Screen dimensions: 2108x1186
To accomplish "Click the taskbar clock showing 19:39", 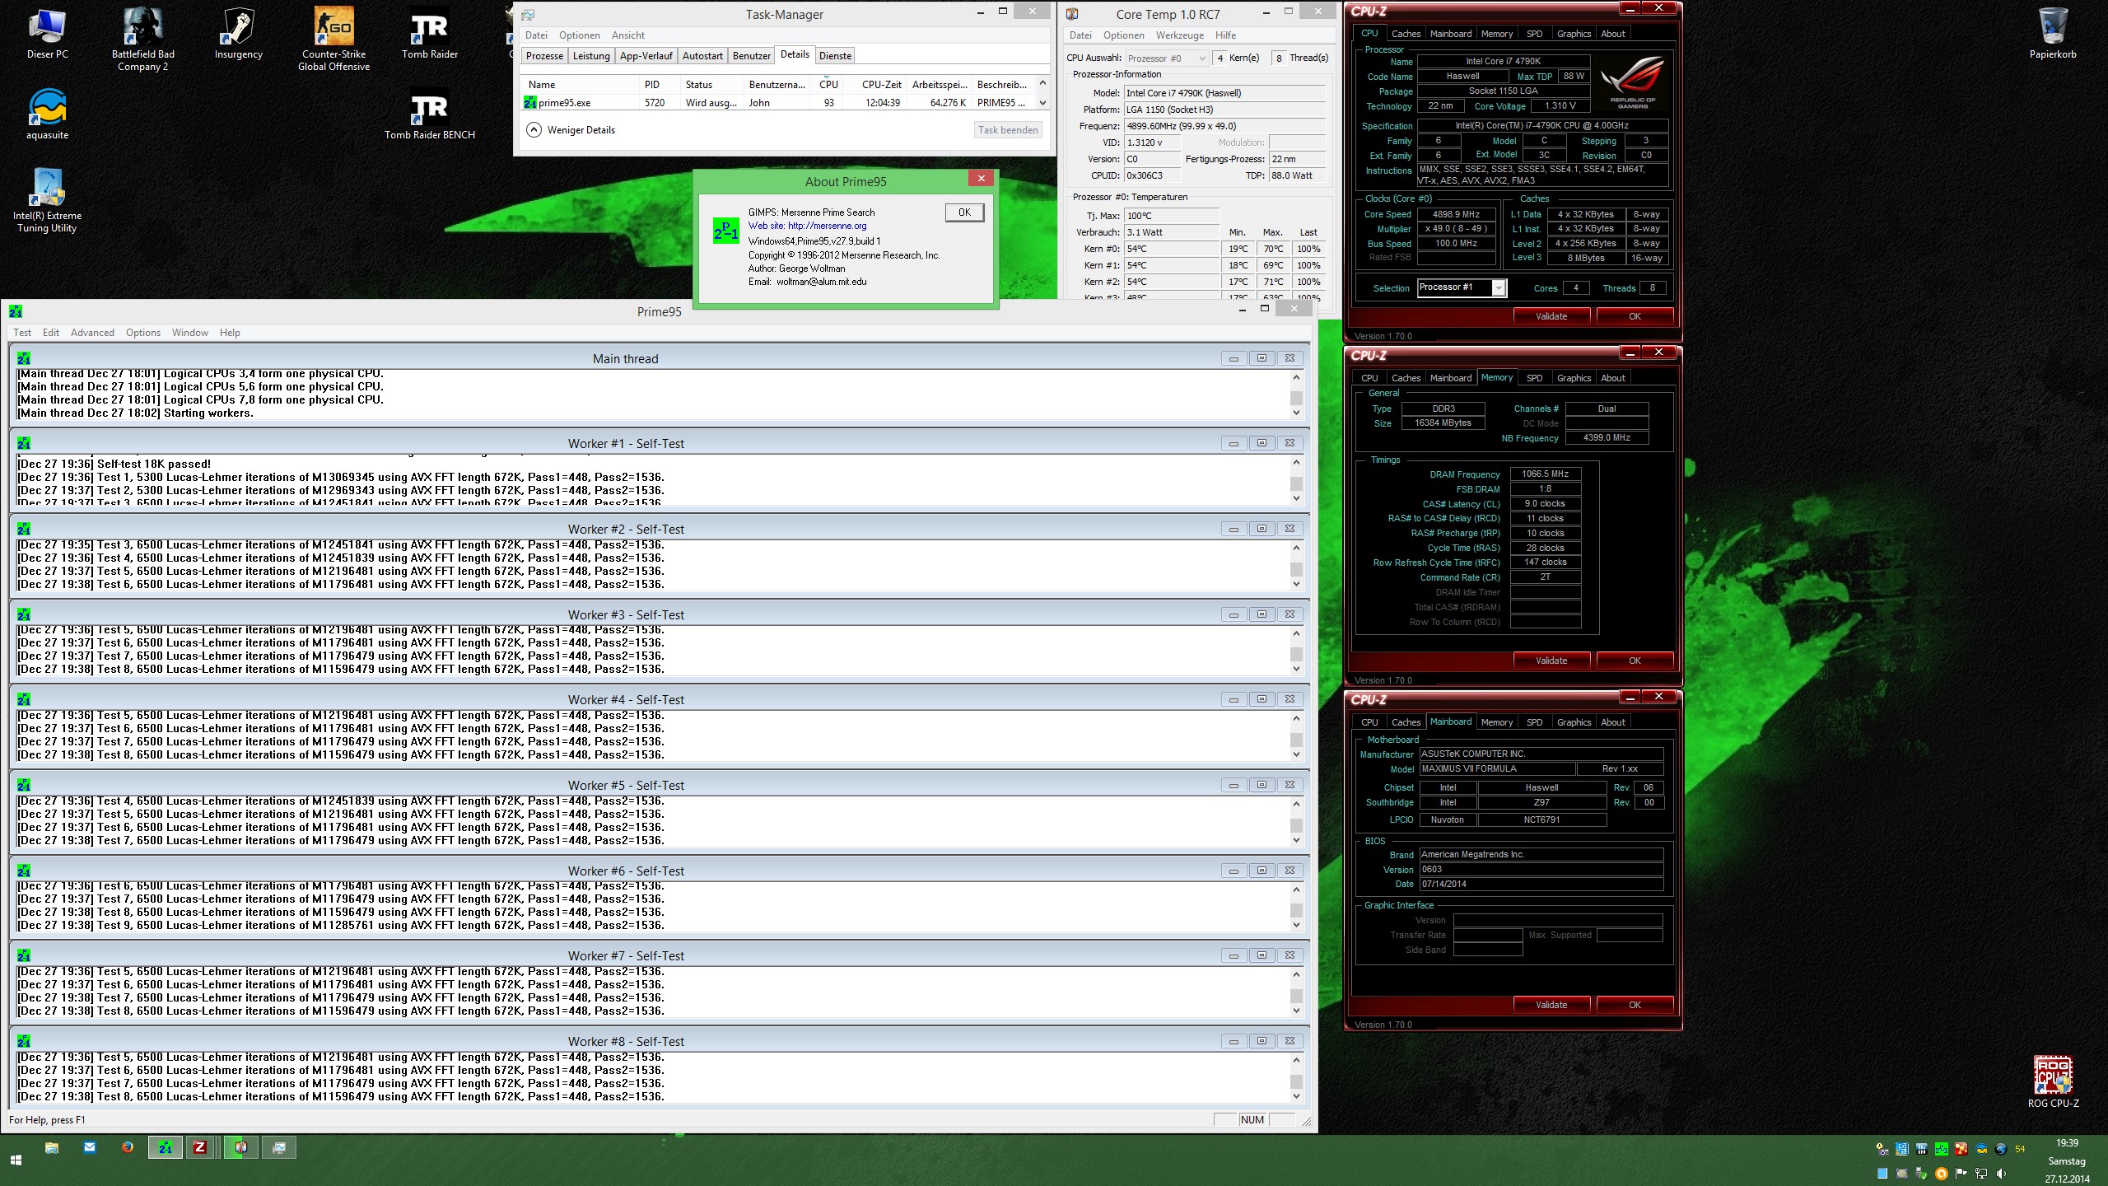I will (2067, 1143).
